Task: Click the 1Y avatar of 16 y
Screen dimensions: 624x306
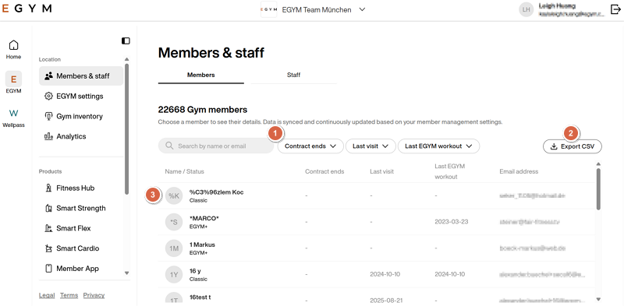Action: [x=173, y=275]
